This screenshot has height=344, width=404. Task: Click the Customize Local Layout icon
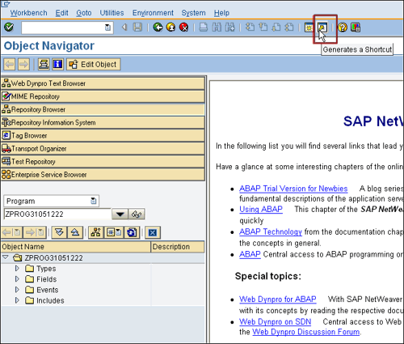(x=356, y=28)
